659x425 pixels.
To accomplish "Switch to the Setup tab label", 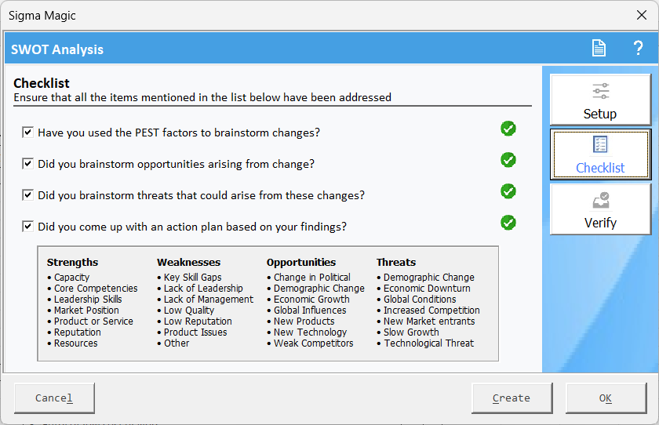I will (x=600, y=114).
